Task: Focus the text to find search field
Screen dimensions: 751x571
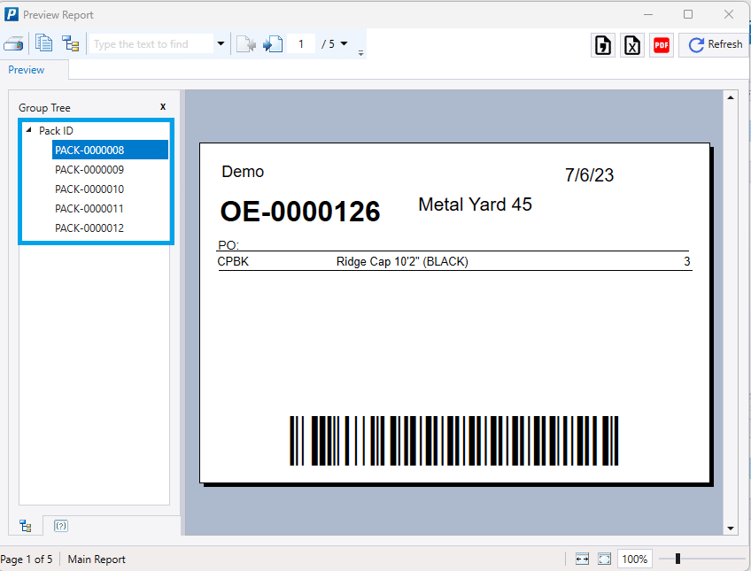Action: pos(151,44)
